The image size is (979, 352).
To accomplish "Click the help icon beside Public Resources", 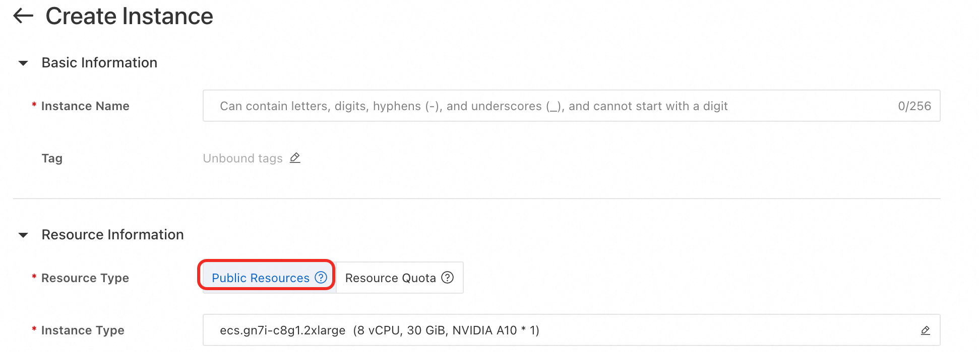I will (x=321, y=278).
